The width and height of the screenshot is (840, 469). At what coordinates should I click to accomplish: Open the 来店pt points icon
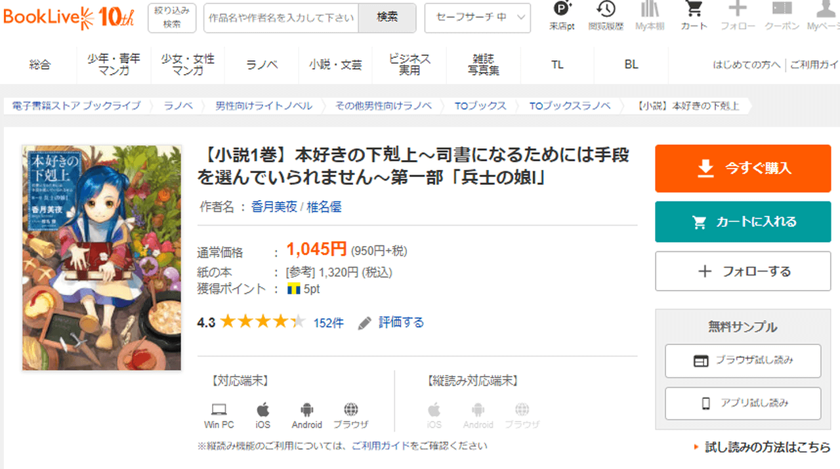coord(562,10)
